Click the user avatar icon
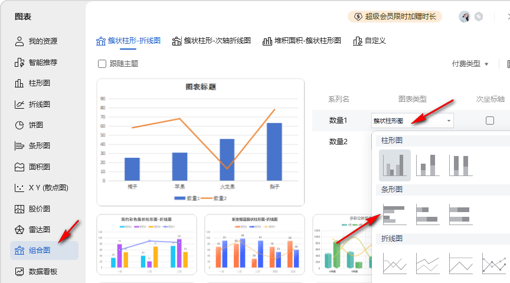 point(465,17)
